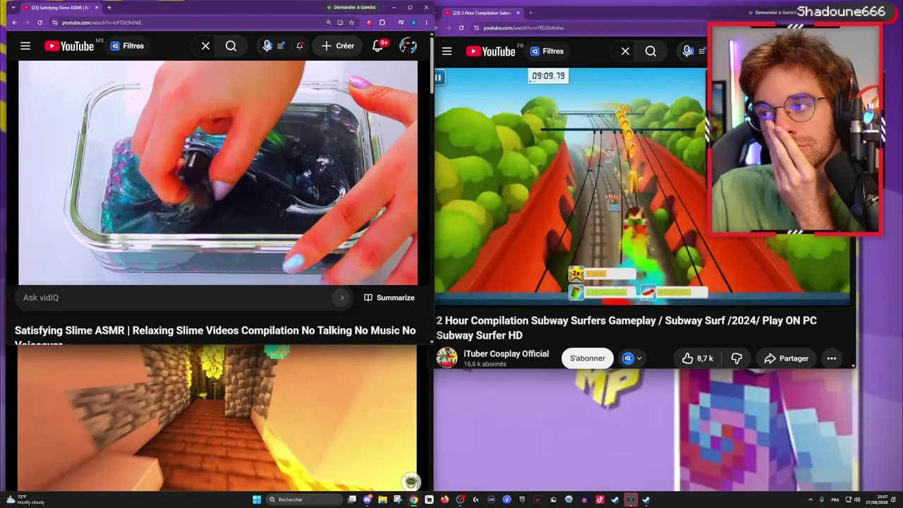Submit the Ask vidIQ arrow button
The width and height of the screenshot is (903, 508).
pyautogui.click(x=342, y=298)
